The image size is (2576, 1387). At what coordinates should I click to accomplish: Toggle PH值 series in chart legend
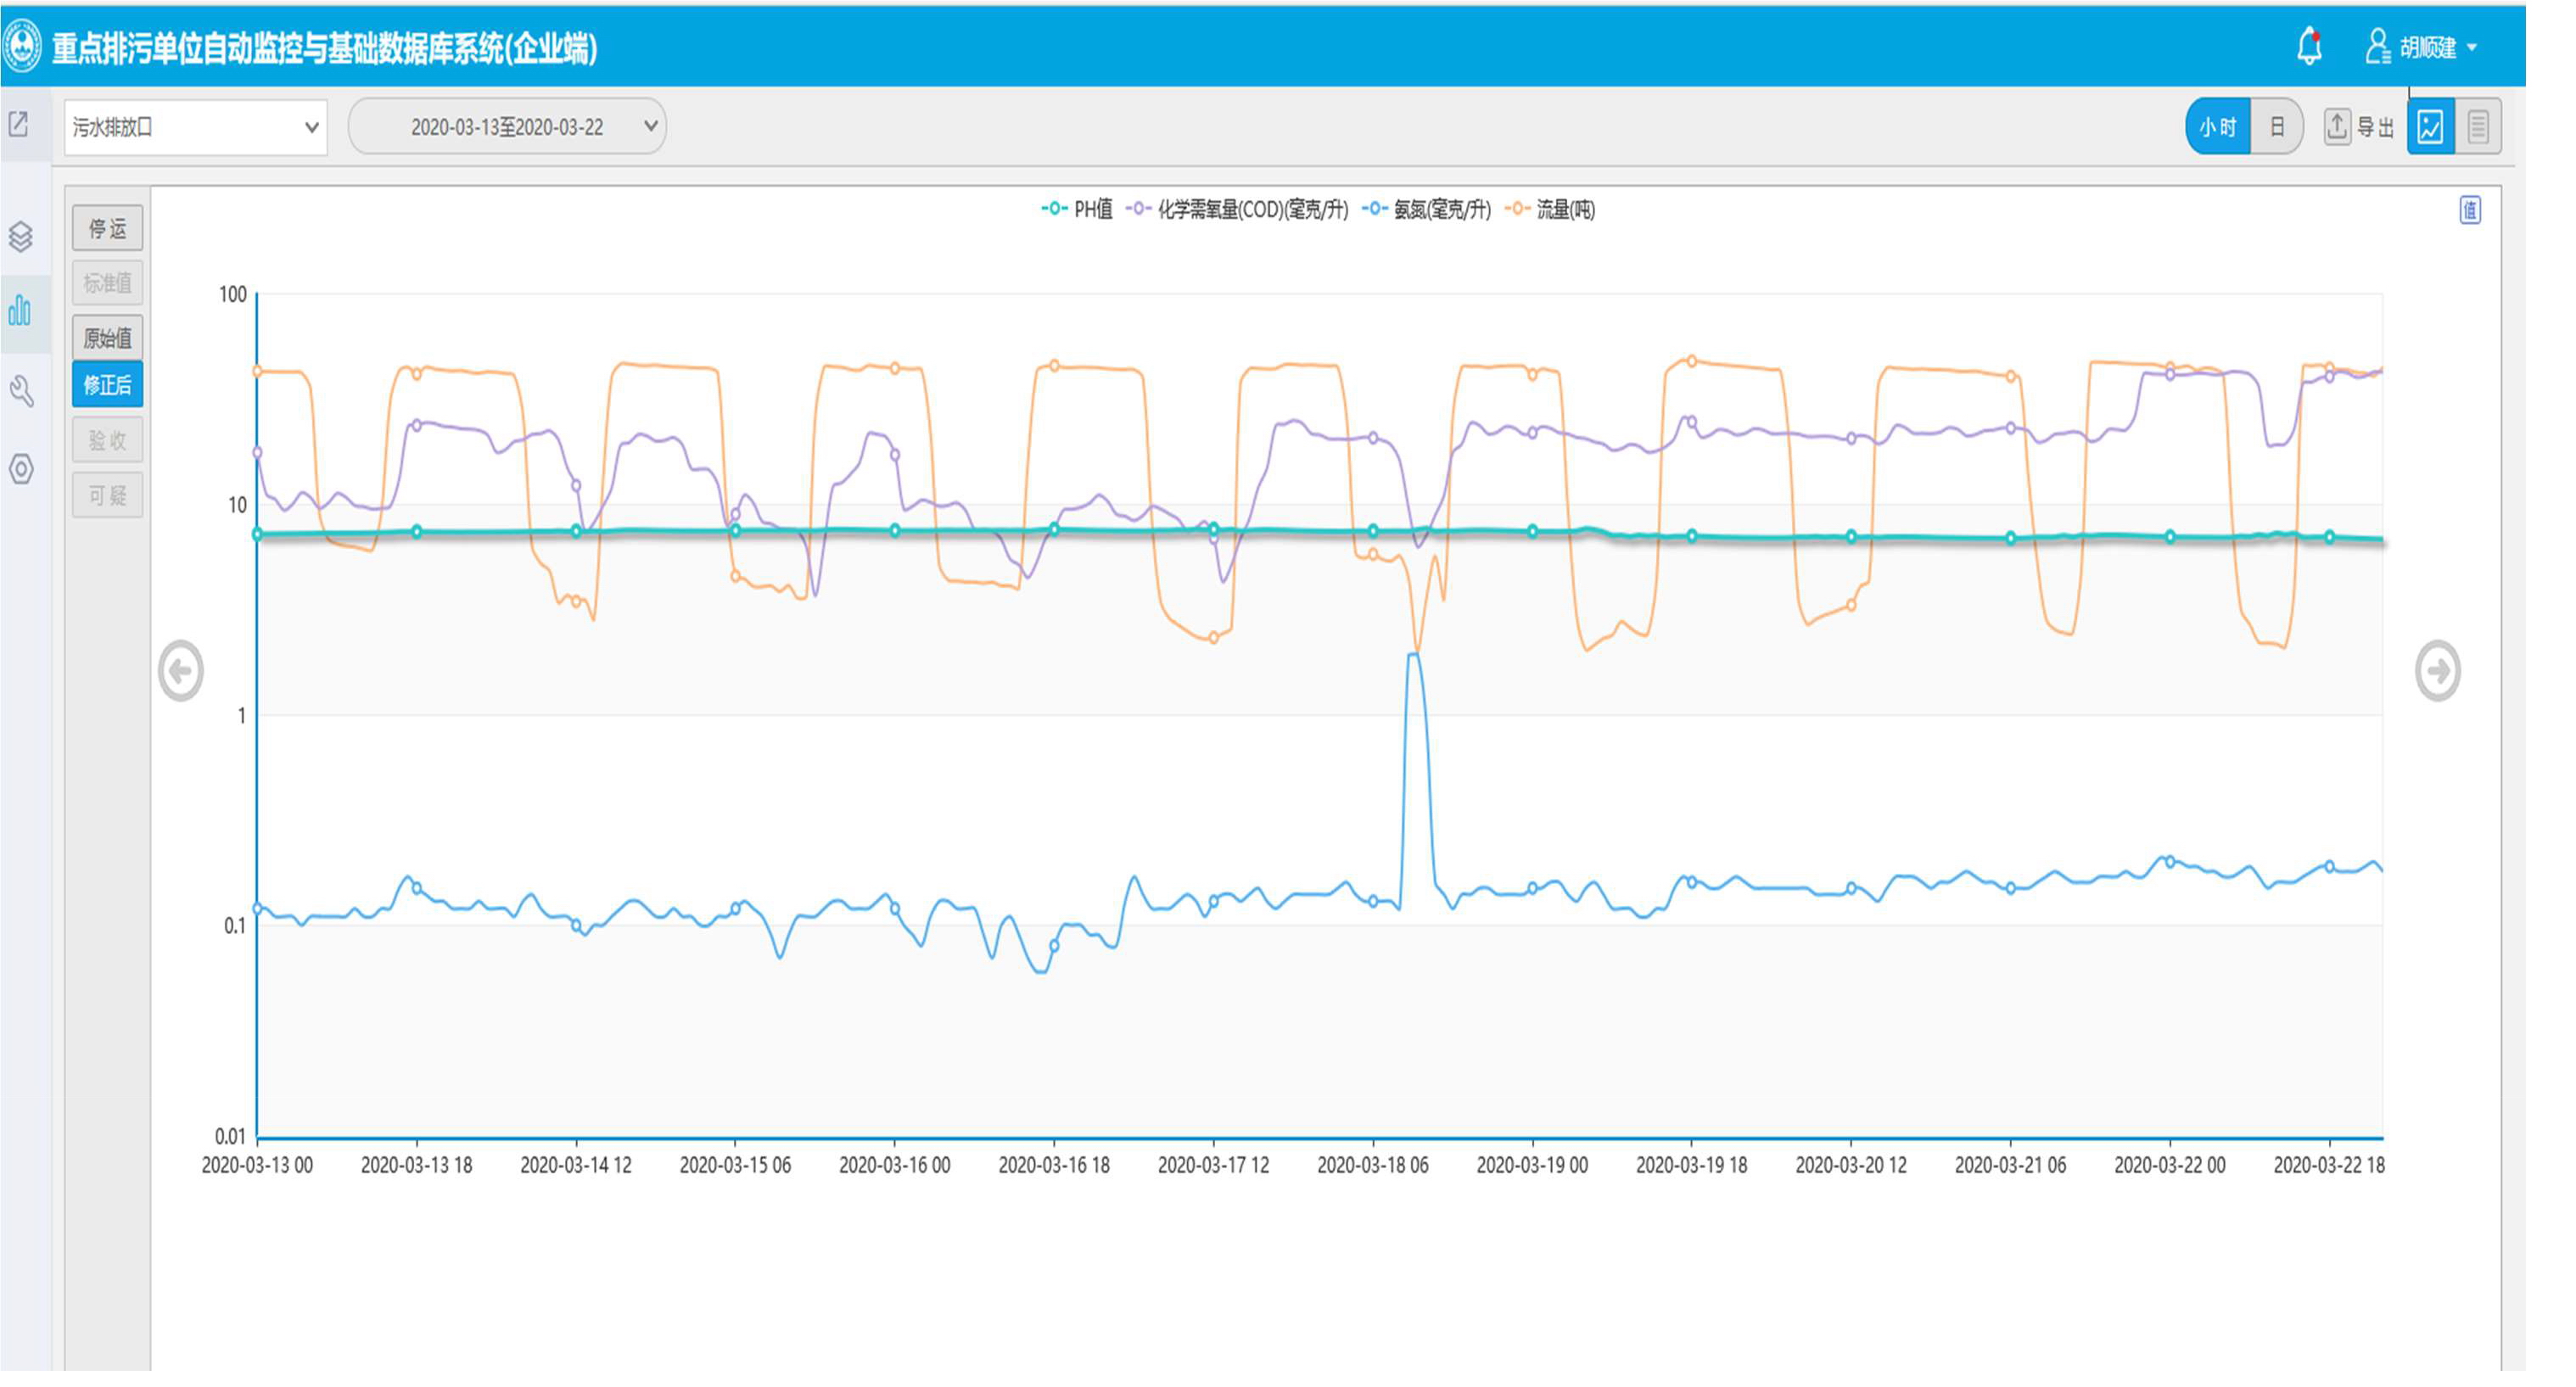pos(1078,209)
